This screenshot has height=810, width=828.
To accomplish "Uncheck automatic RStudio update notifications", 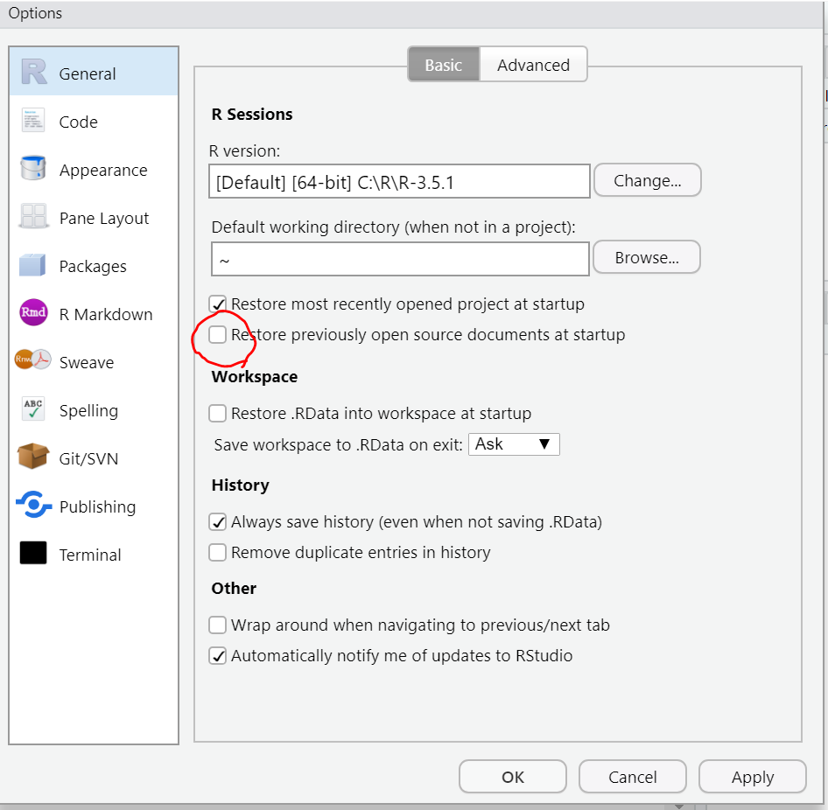I will pyautogui.click(x=218, y=656).
